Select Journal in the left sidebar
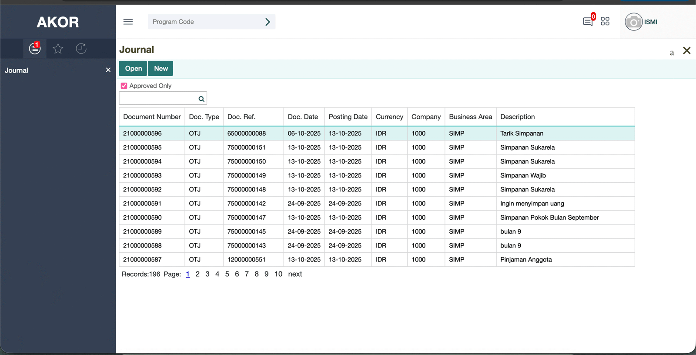Viewport: 696px width, 355px height. [x=17, y=70]
